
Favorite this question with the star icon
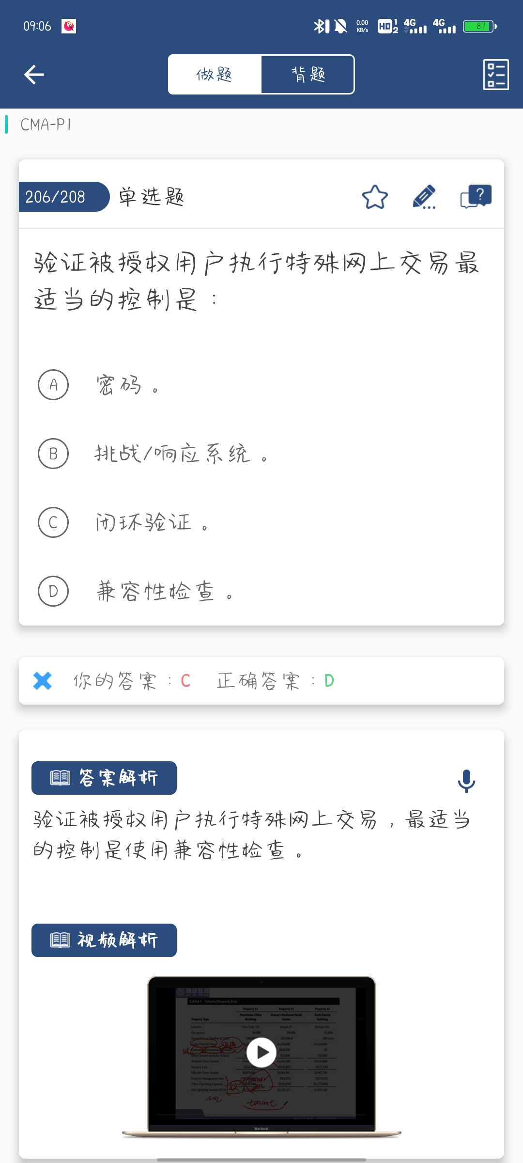coord(375,197)
